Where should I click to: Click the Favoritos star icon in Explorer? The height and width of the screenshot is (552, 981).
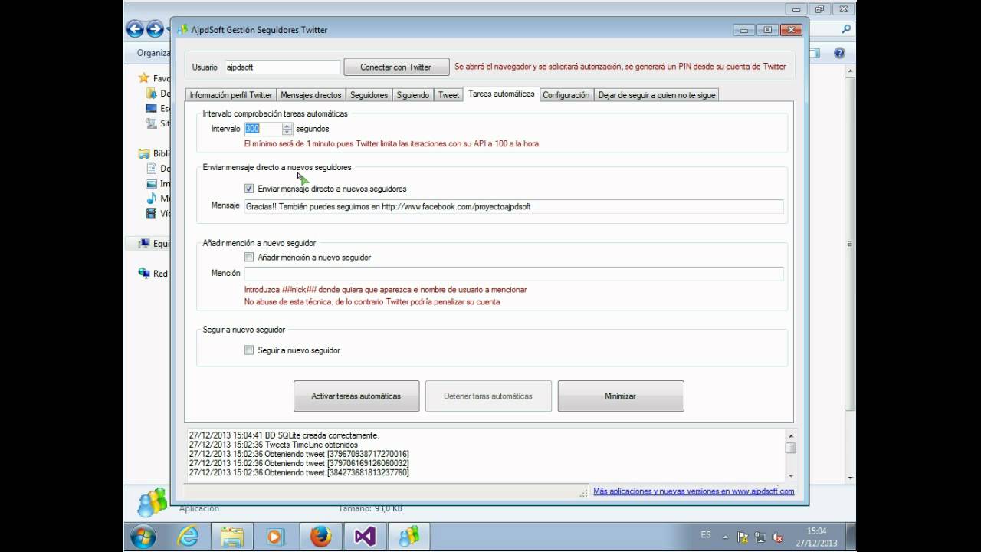tap(143, 78)
